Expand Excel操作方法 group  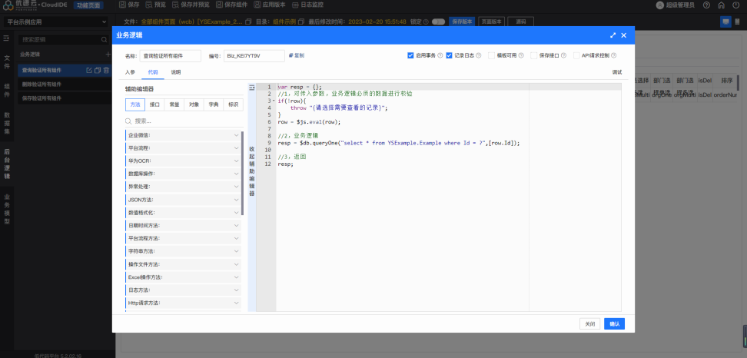(184, 277)
